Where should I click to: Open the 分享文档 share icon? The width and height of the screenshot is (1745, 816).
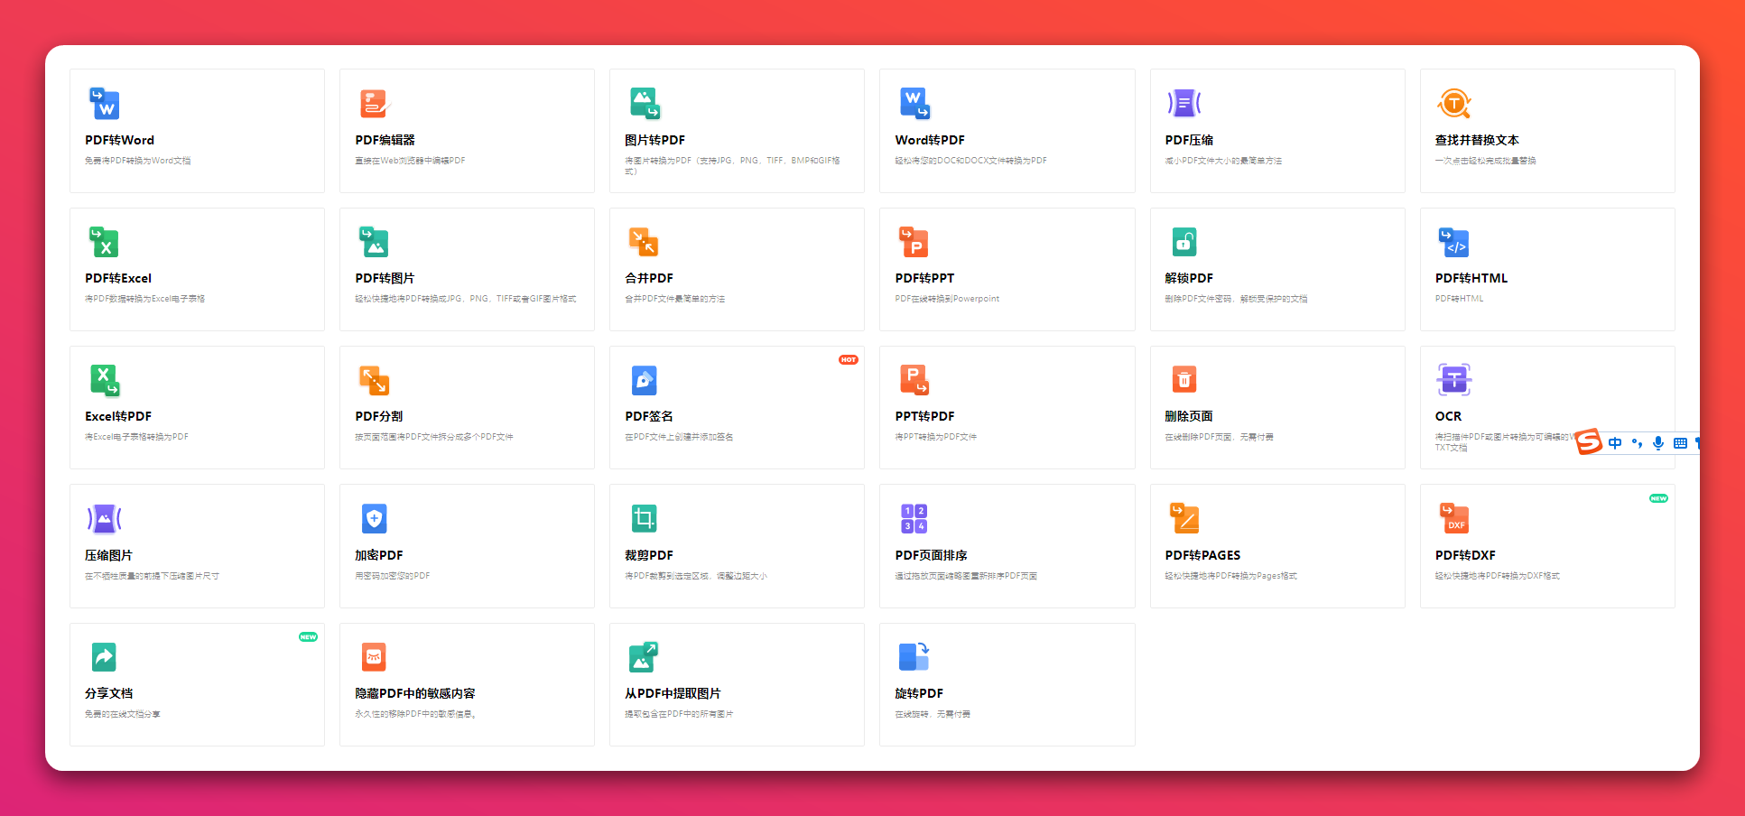(104, 656)
